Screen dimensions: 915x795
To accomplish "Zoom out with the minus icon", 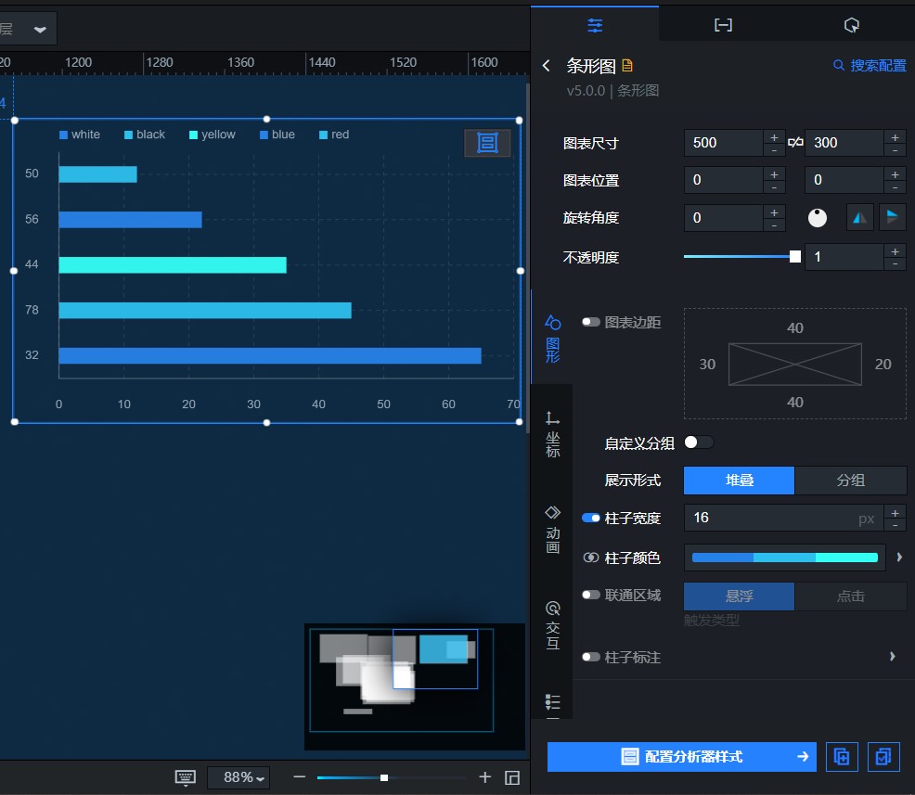I will coord(300,777).
